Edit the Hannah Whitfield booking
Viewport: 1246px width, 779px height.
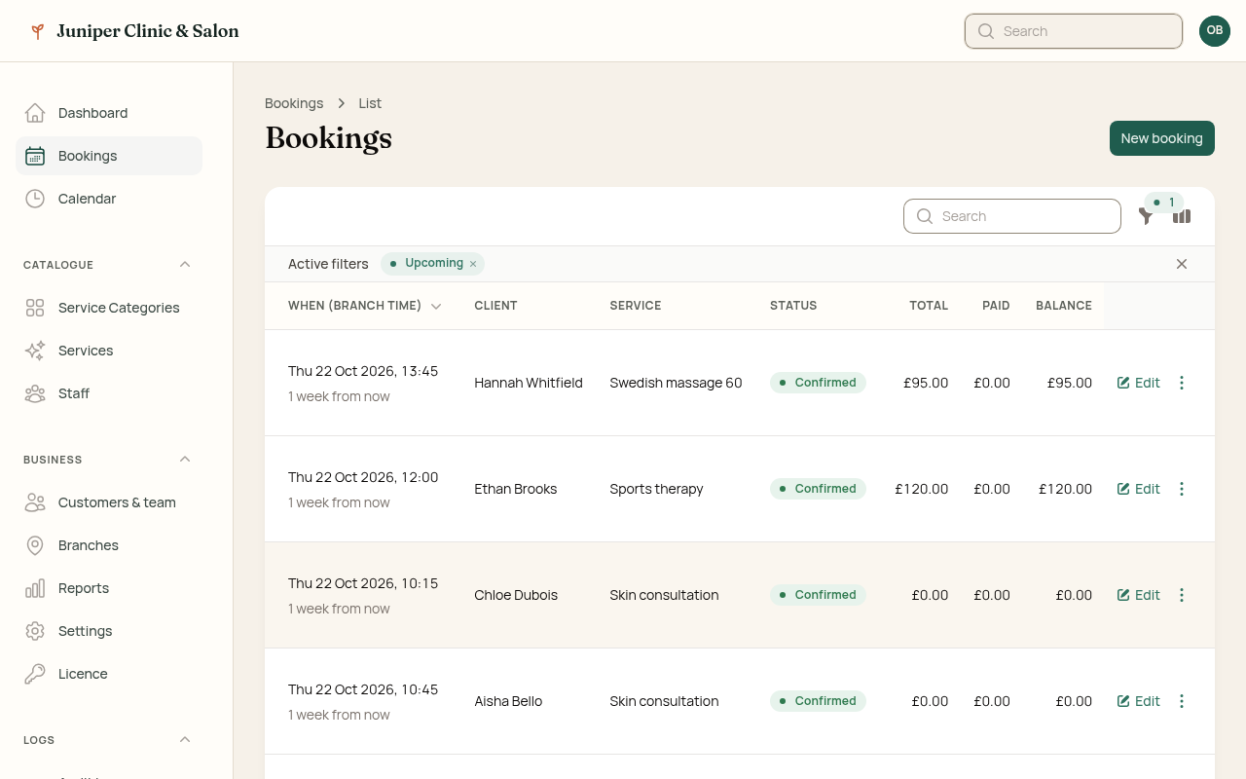(x=1139, y=383)
